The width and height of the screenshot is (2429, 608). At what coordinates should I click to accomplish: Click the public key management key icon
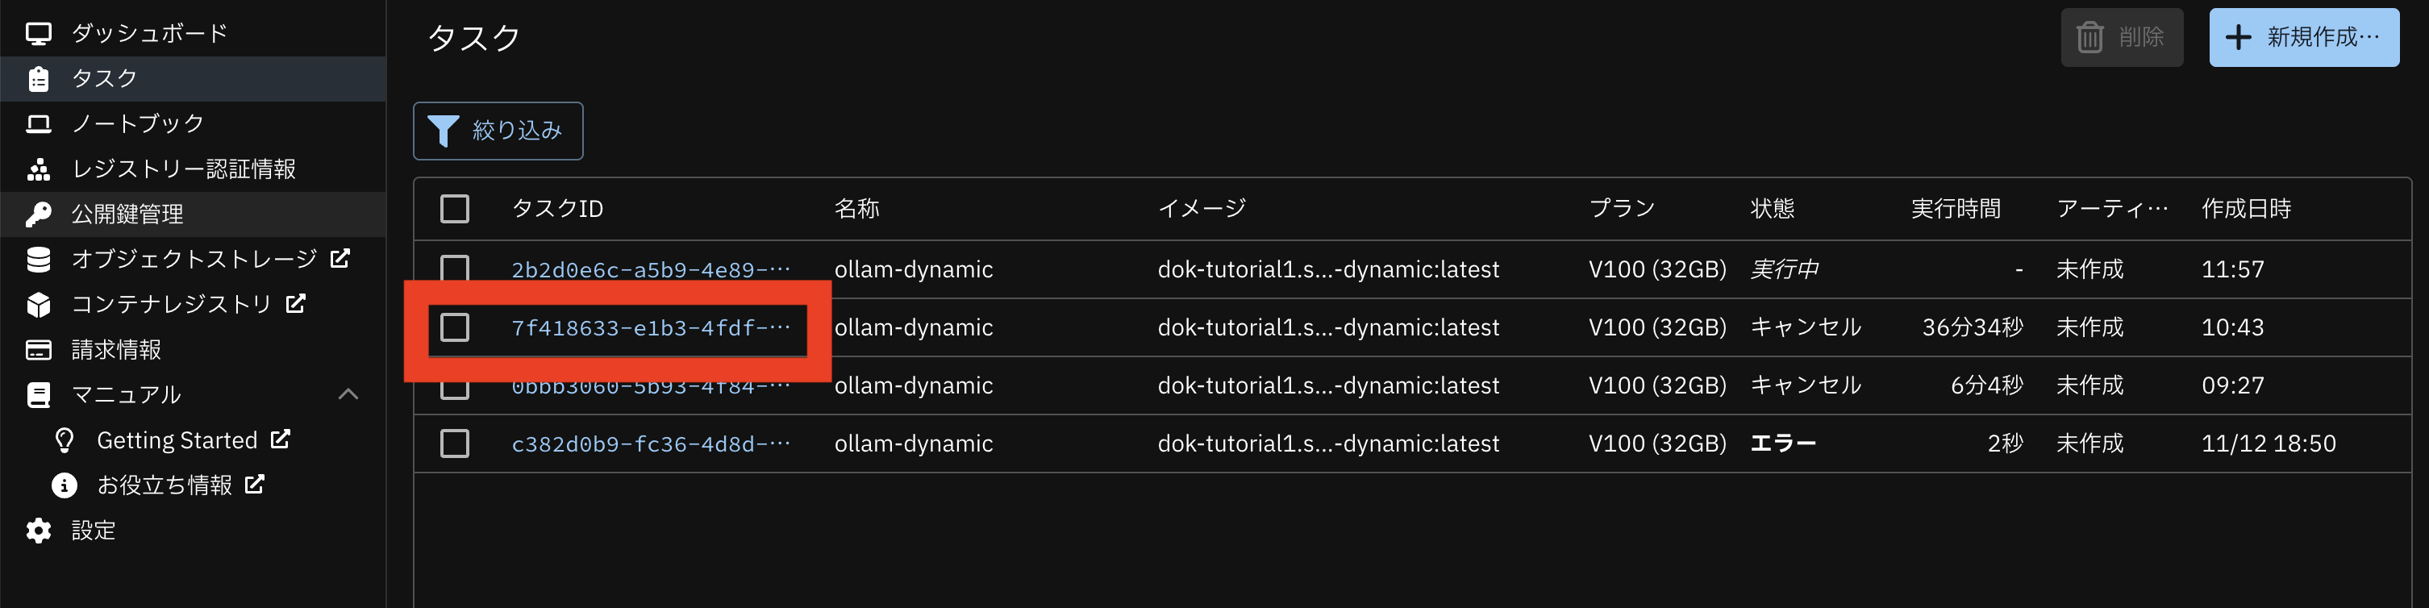point(39,214)
